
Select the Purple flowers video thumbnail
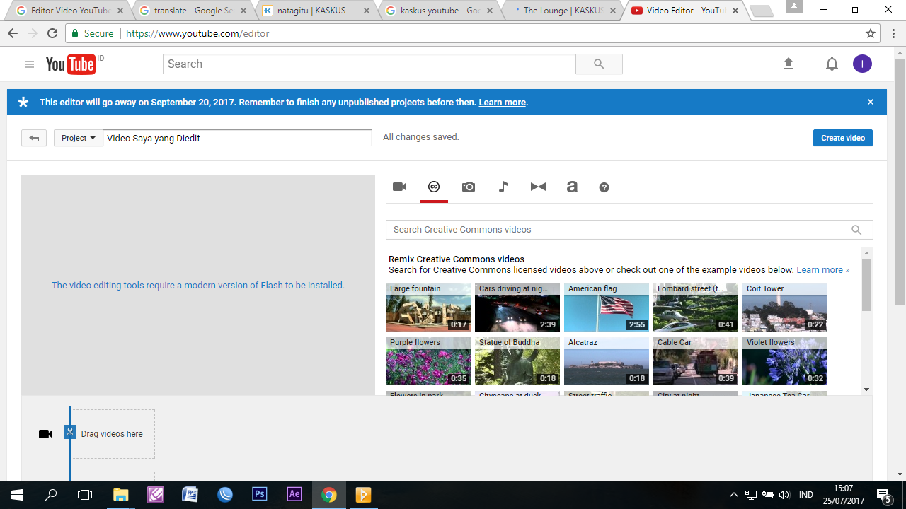[x=428, y=361]
